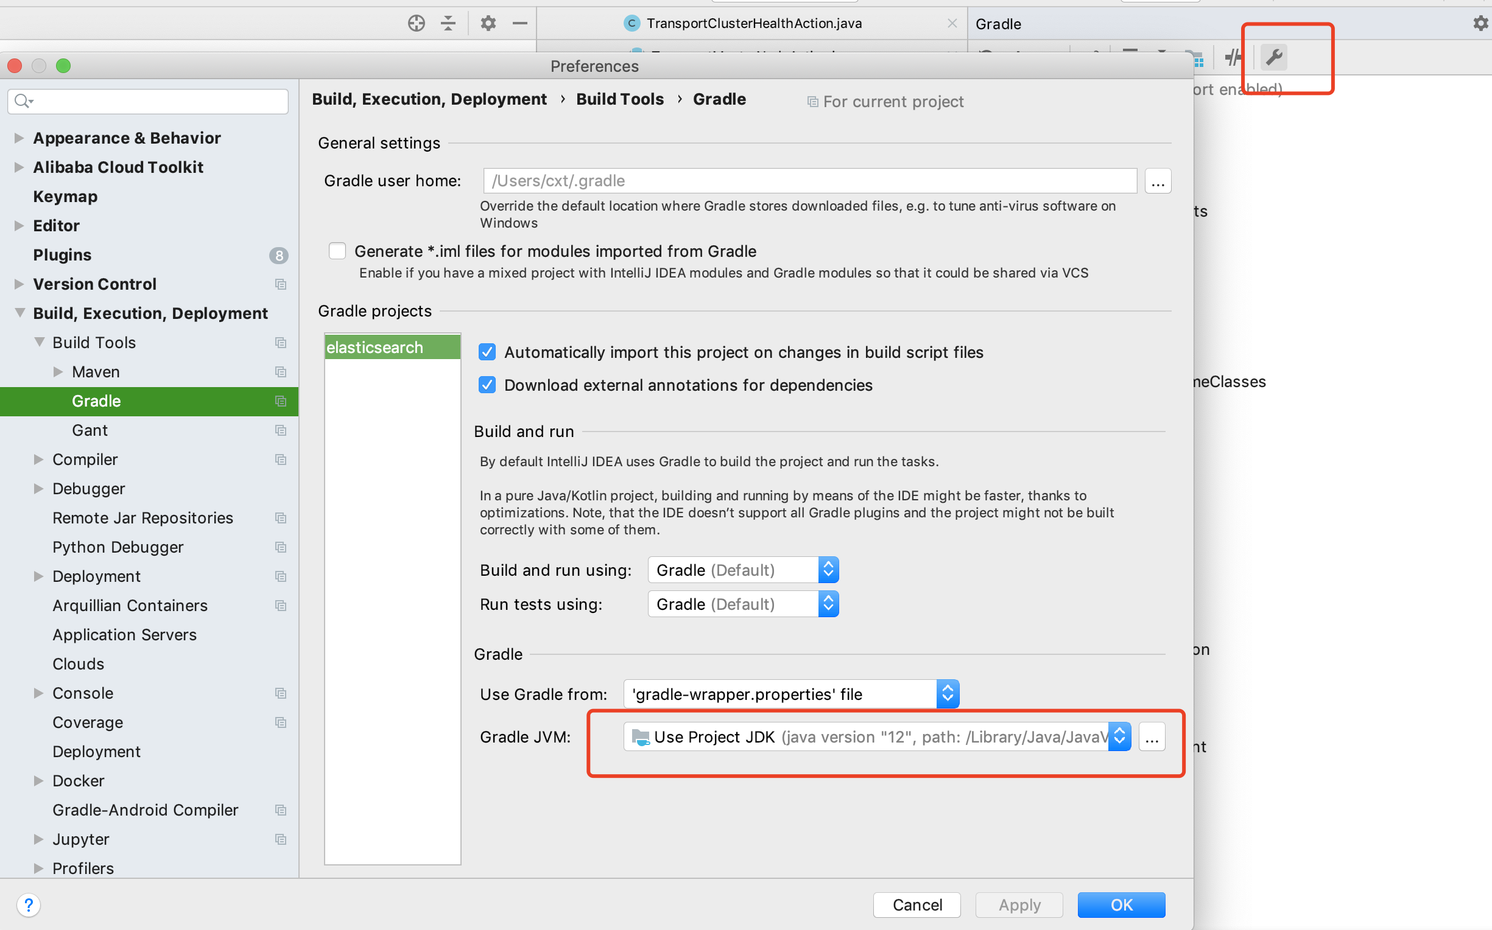Switch to TransportClusterHealthAction.java tab
Image resolution: width=1492 pixels, height=930 pixels.
[x=753, y=23]
